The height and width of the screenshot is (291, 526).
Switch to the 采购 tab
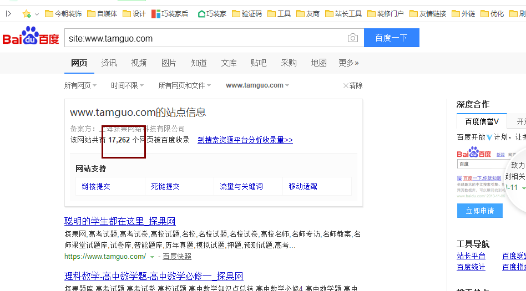[x=289, y=63]
